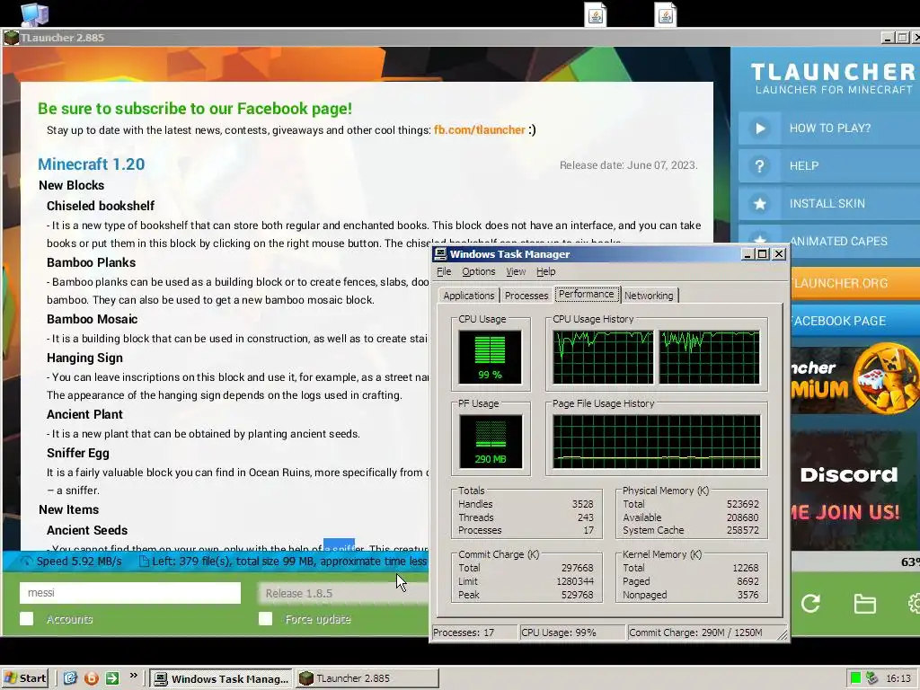Screen dimensions: 920x690
Task: Click the HELP sidebar button
Action: [829, 165]
